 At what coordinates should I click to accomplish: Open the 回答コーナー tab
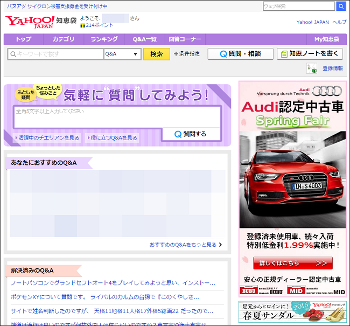[185, 39]
